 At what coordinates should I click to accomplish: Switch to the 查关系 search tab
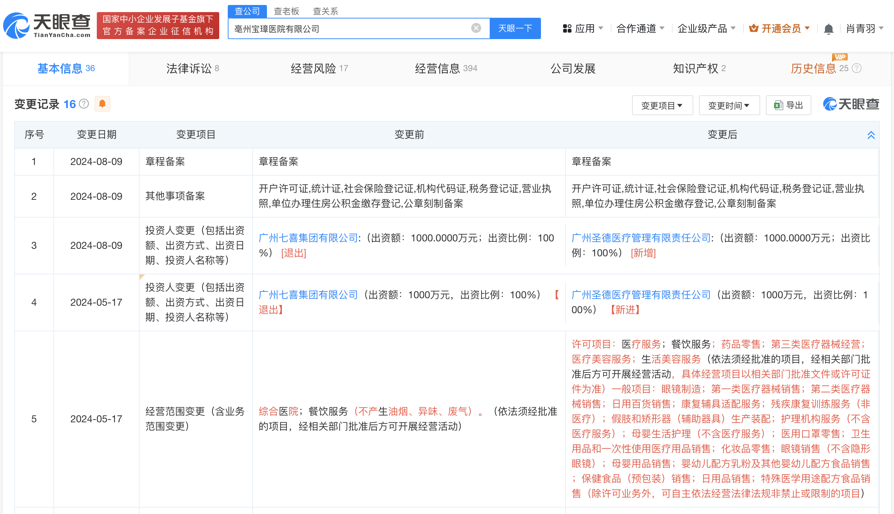[x=325, y=11]
